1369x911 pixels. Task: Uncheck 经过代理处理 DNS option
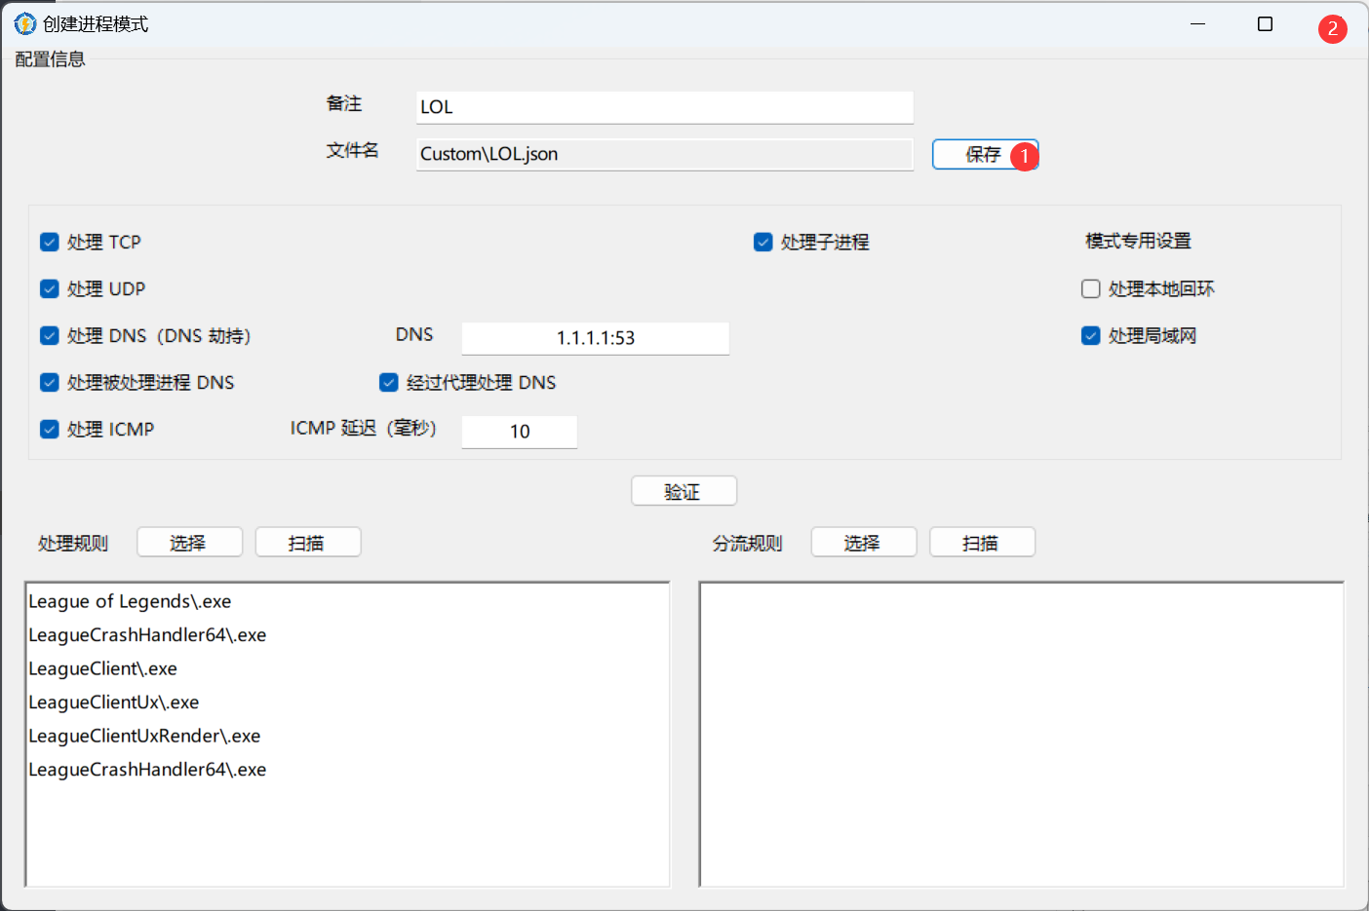click(x=389, y=383)
